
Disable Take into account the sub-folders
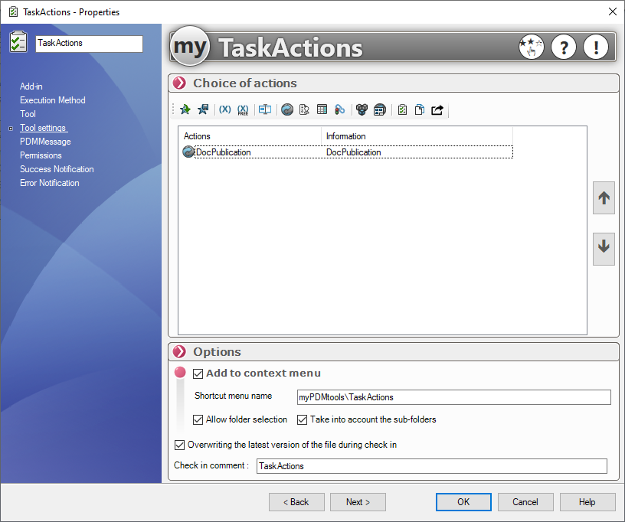(x=302, y=419)
